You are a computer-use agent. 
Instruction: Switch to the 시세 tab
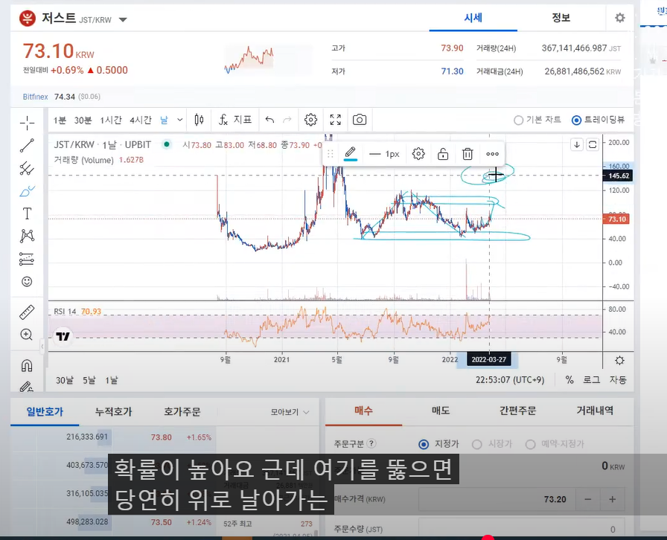tap(473, 18)
